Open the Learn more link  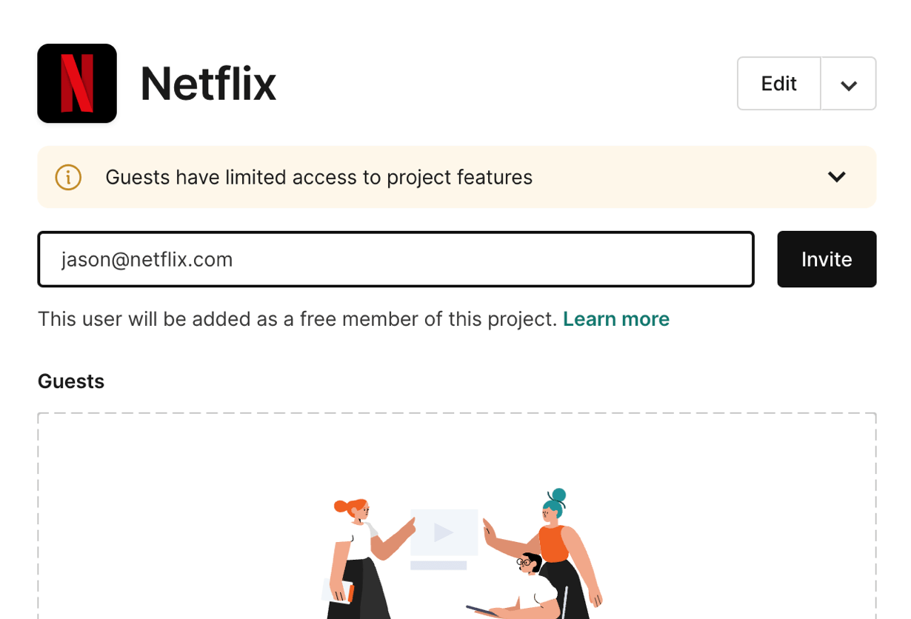pos(615,319)
